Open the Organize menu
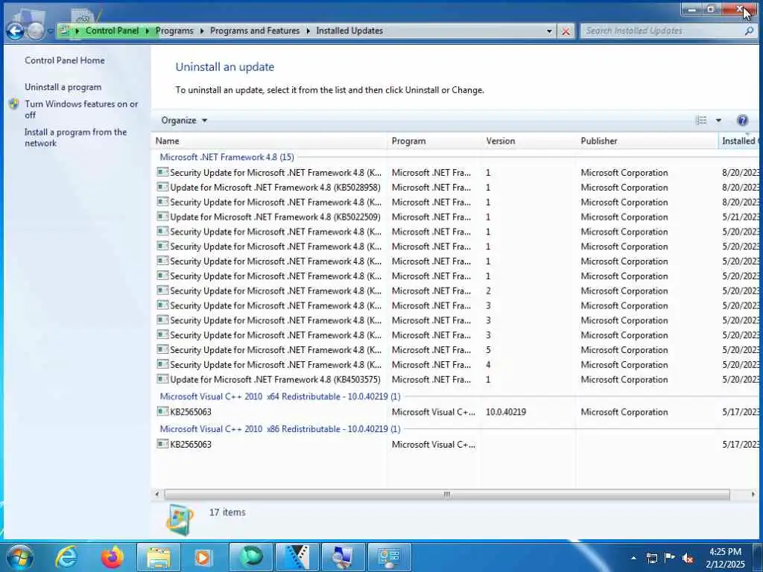763x572 pixels. [184, 121]
